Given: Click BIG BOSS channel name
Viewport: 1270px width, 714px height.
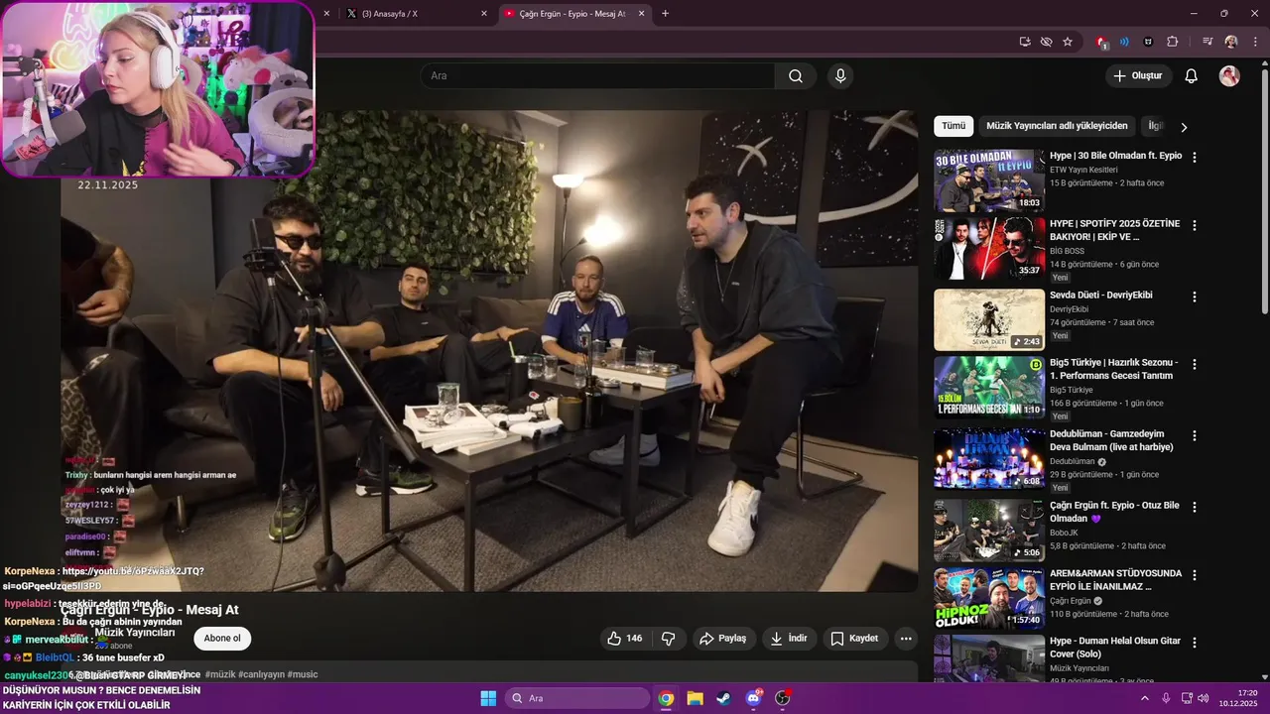Looking at the screenshot, I should pyautogui.click(x=1068, y=251).
